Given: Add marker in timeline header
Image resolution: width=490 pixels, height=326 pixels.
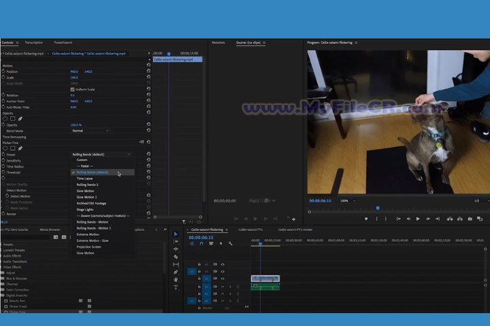Looking at the screenshot, I should click(x=221, y=244).
